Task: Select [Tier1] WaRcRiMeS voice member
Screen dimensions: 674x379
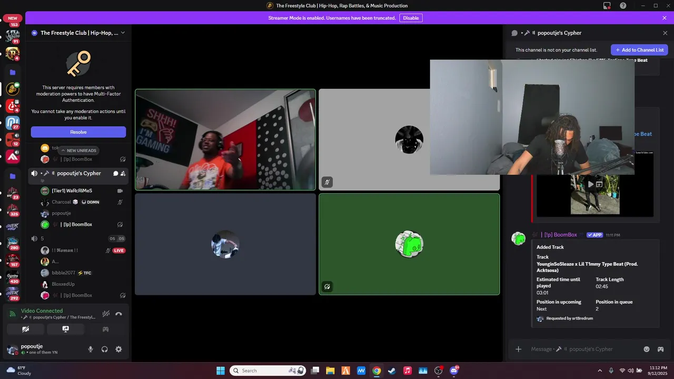Action: tap(83, 191)
